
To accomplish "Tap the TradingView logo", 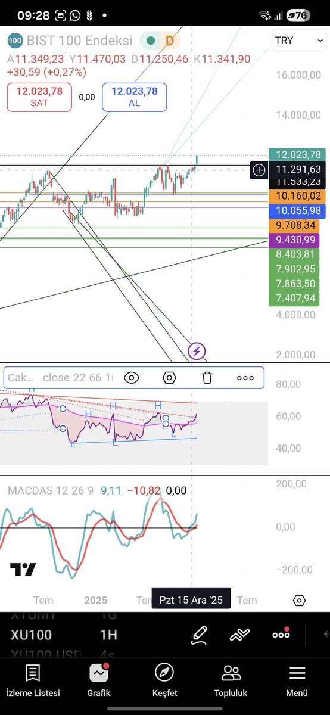I will pos(23,570).
